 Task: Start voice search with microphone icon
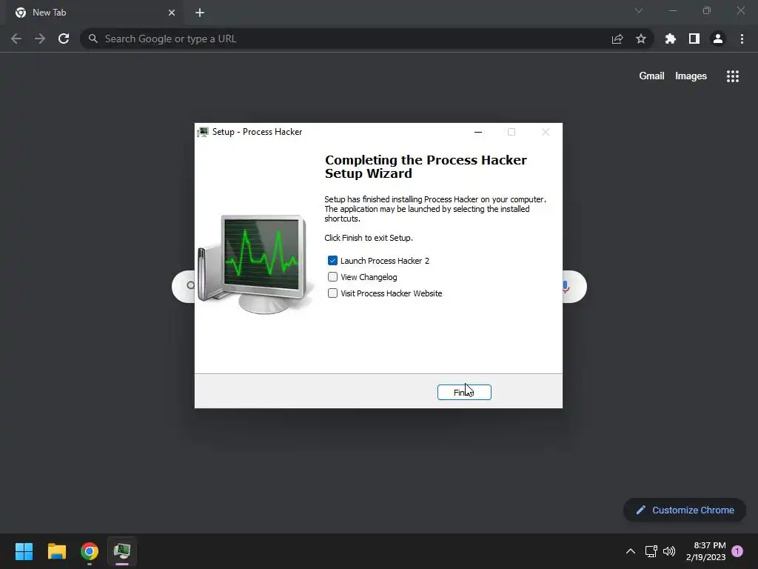click(565, 287)
